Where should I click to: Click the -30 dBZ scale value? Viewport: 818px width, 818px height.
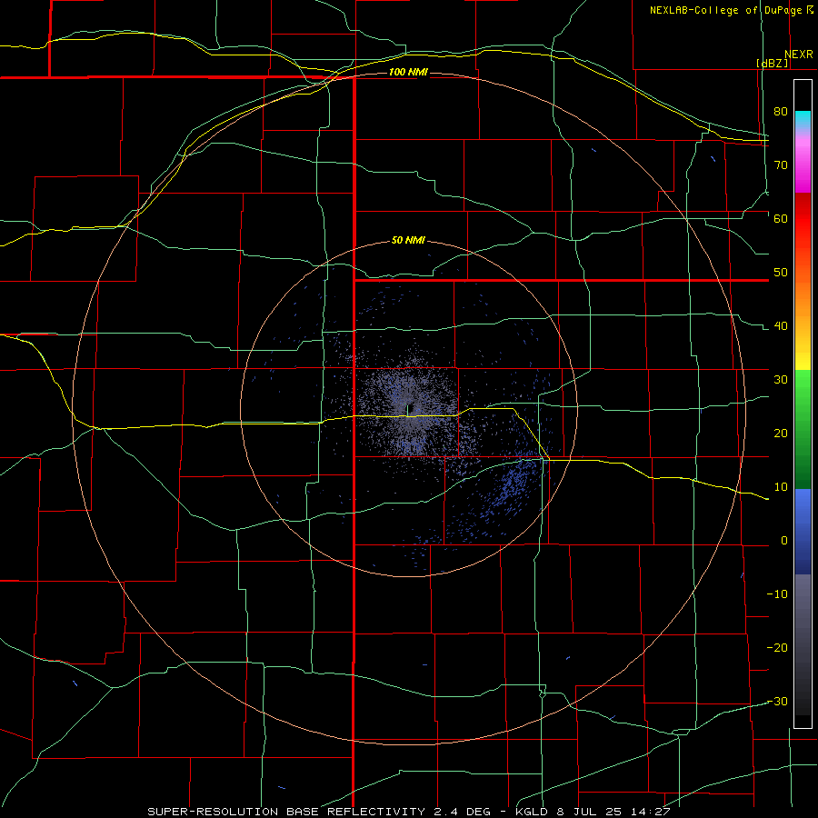(777, 701)
